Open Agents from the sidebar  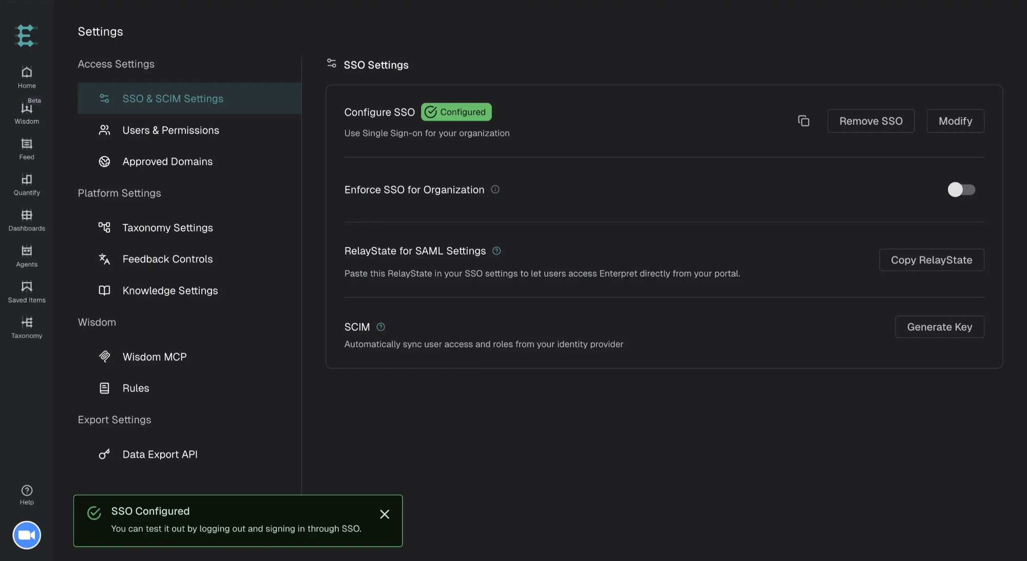[27, 256]
